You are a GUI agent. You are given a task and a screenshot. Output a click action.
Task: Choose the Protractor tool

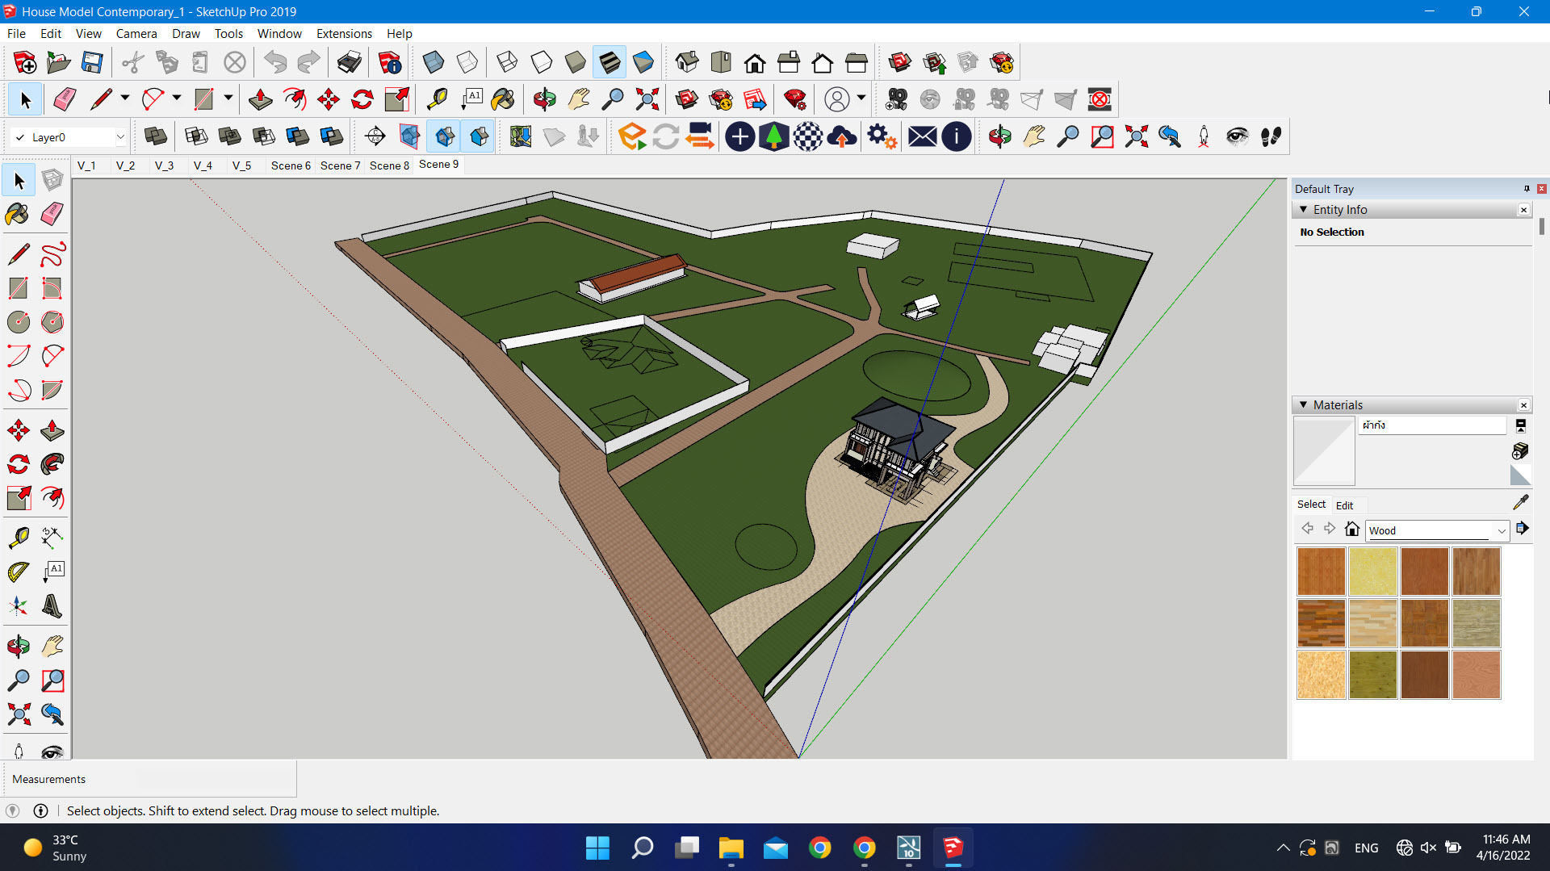pyautogui.click(x=18, y=572)
